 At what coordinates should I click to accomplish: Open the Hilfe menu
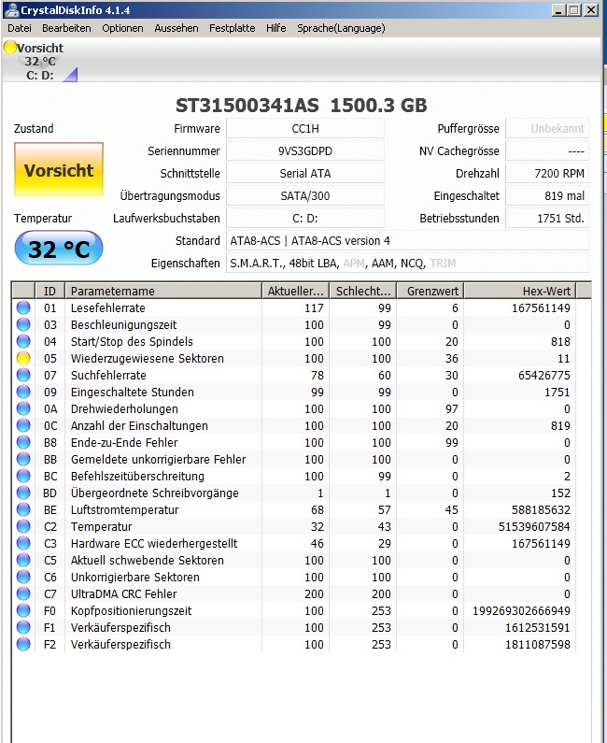click(x=276, y=28)
